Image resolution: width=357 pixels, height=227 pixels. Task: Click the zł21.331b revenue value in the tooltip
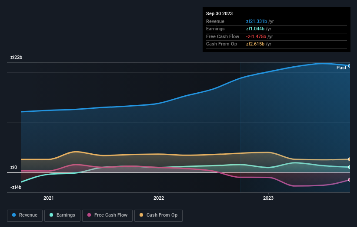point(257,21)
